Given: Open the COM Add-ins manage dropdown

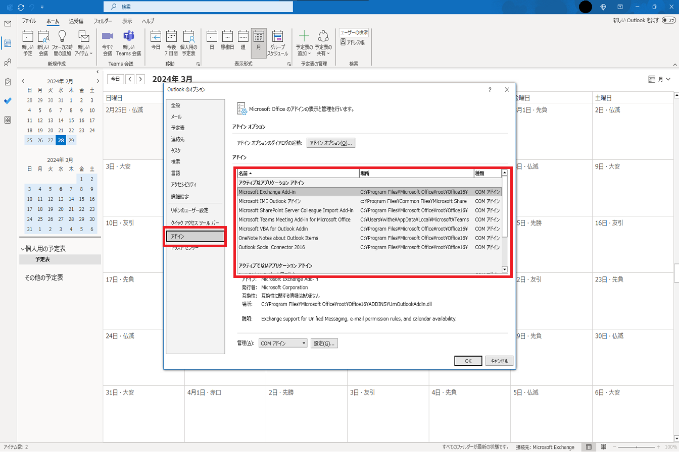Looking at the screenshot, I should click(x=282, y=344).
